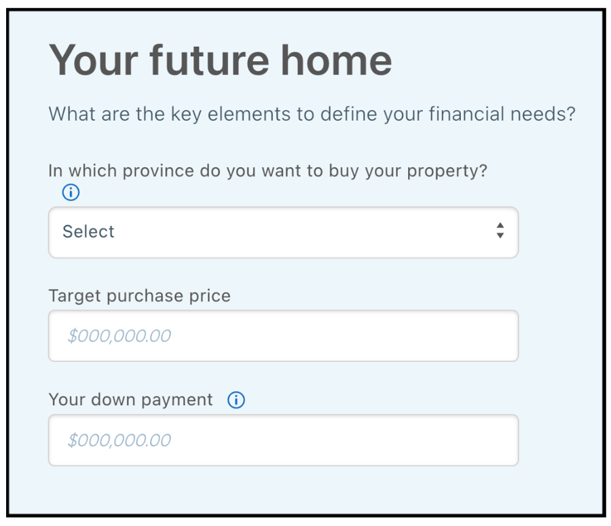Click the up/down arrows in the province selector

500,231
